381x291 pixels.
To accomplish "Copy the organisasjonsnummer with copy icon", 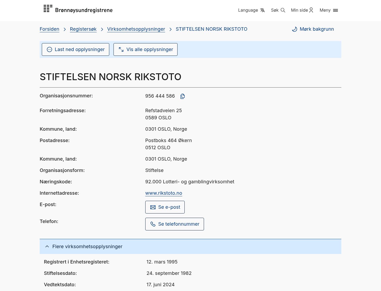I will click(x=183, y=96).
